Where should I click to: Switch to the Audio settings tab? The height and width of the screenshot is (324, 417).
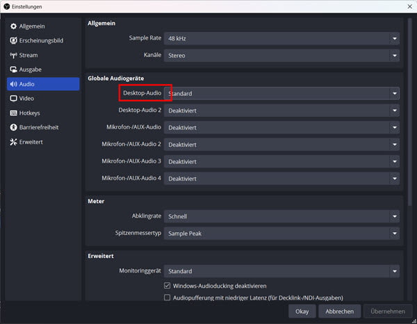point(42,84)
